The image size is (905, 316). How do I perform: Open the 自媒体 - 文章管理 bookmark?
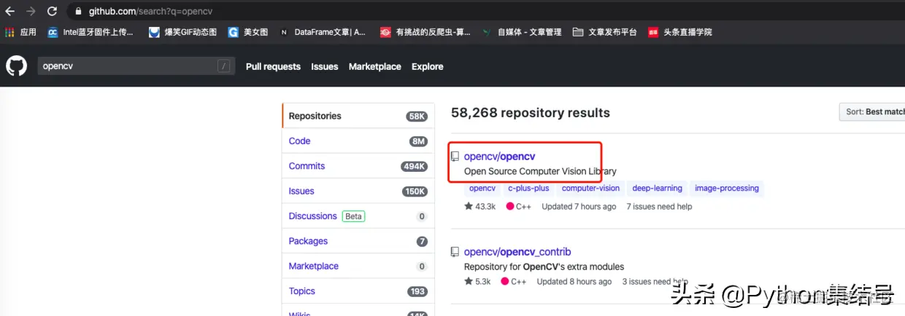click(x=521, y=32)
